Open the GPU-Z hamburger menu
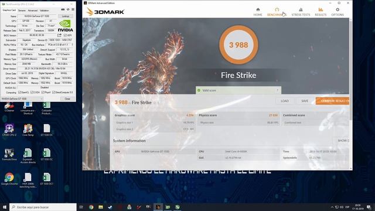This screenshot has height=211, width=375. tap(73, 9)
